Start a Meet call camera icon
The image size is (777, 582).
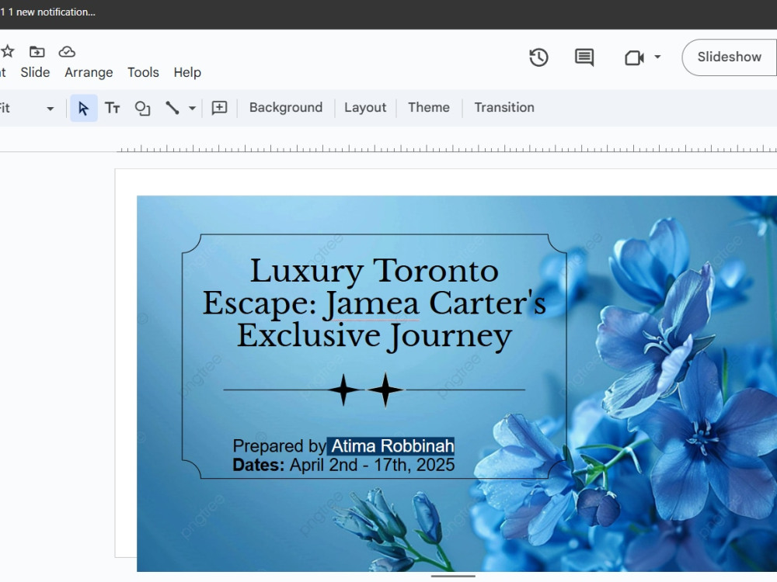click(x=634, y=57)
